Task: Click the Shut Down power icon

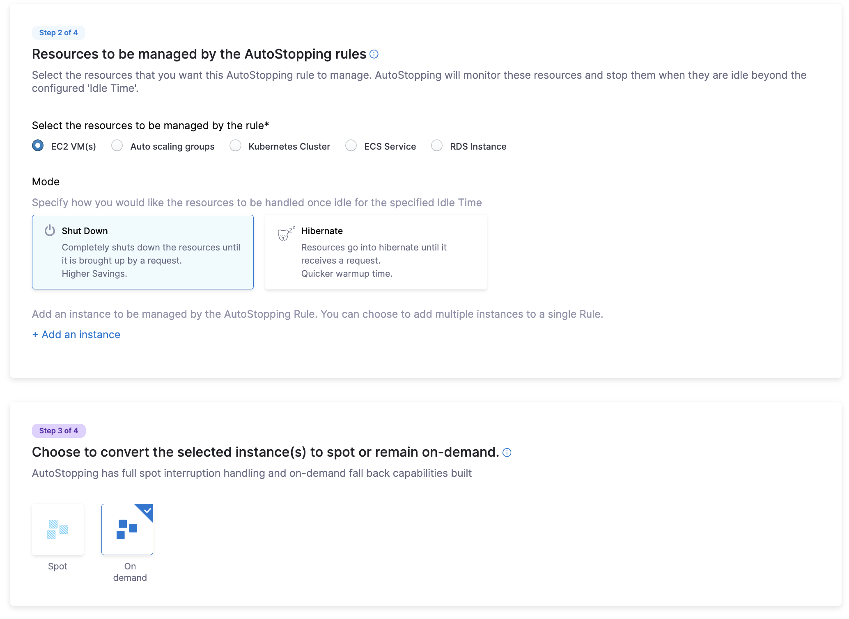Action: coord(50,230)
